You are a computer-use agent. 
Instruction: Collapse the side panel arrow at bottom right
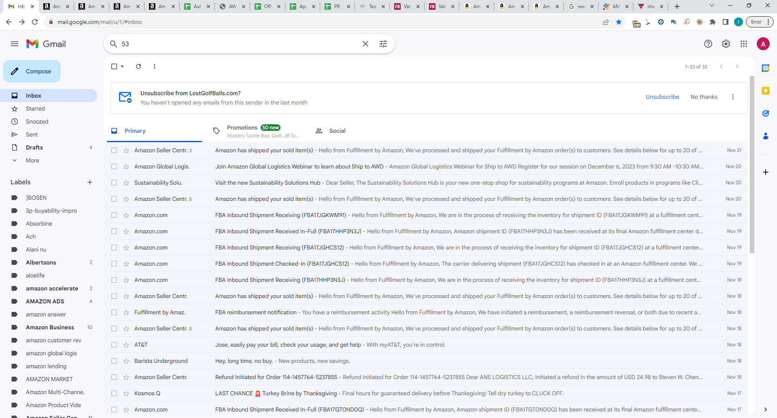[x=766, y=409]
